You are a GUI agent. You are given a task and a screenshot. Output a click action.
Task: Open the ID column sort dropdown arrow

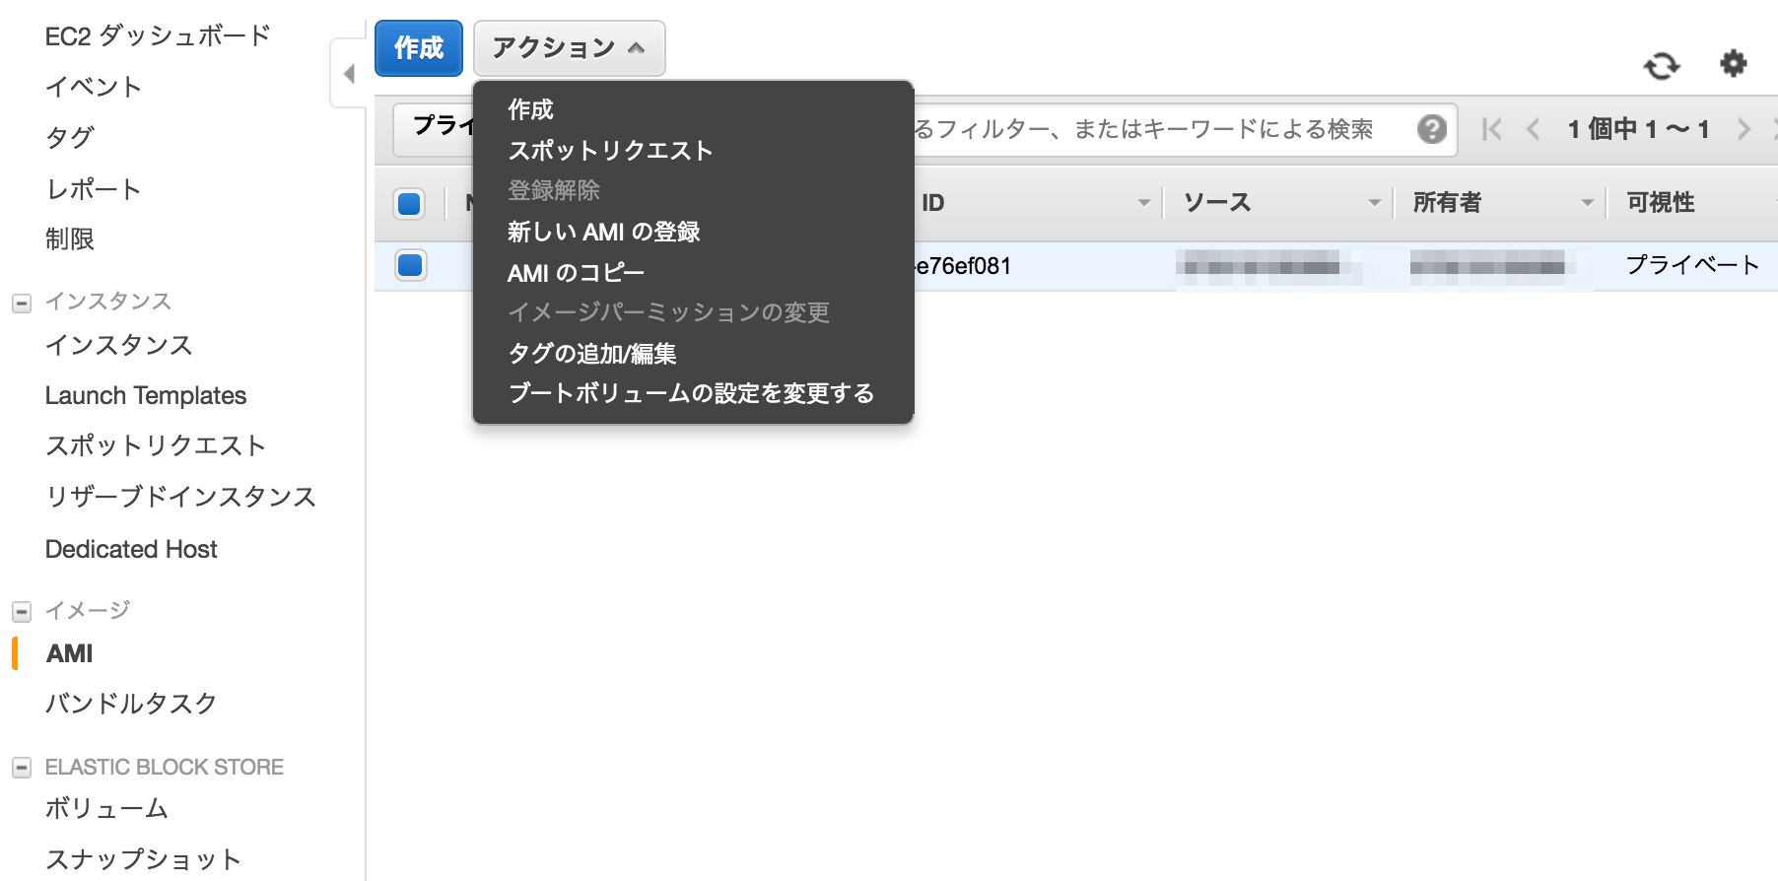(x=1144, y=203)
